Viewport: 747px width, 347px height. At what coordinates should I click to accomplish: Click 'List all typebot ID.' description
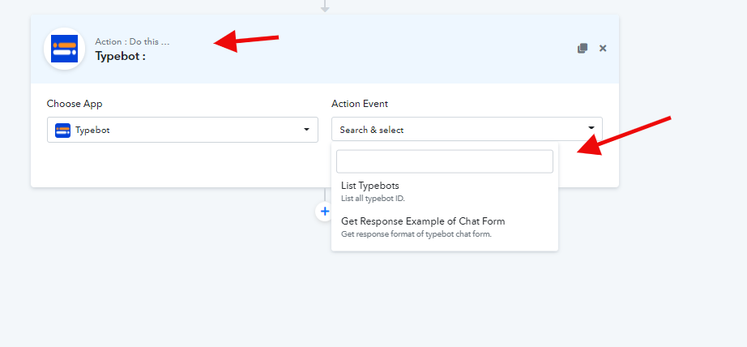(373, 199)
